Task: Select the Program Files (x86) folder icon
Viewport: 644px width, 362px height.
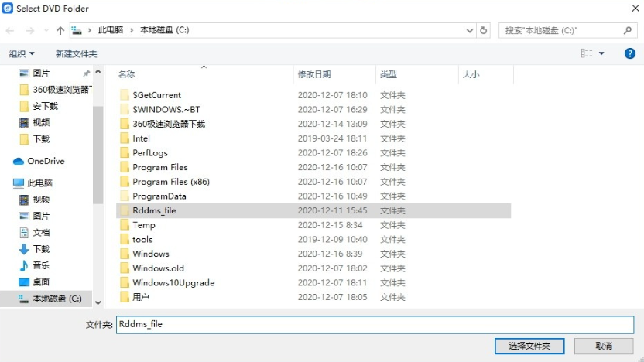Action: tap(125, 182)
